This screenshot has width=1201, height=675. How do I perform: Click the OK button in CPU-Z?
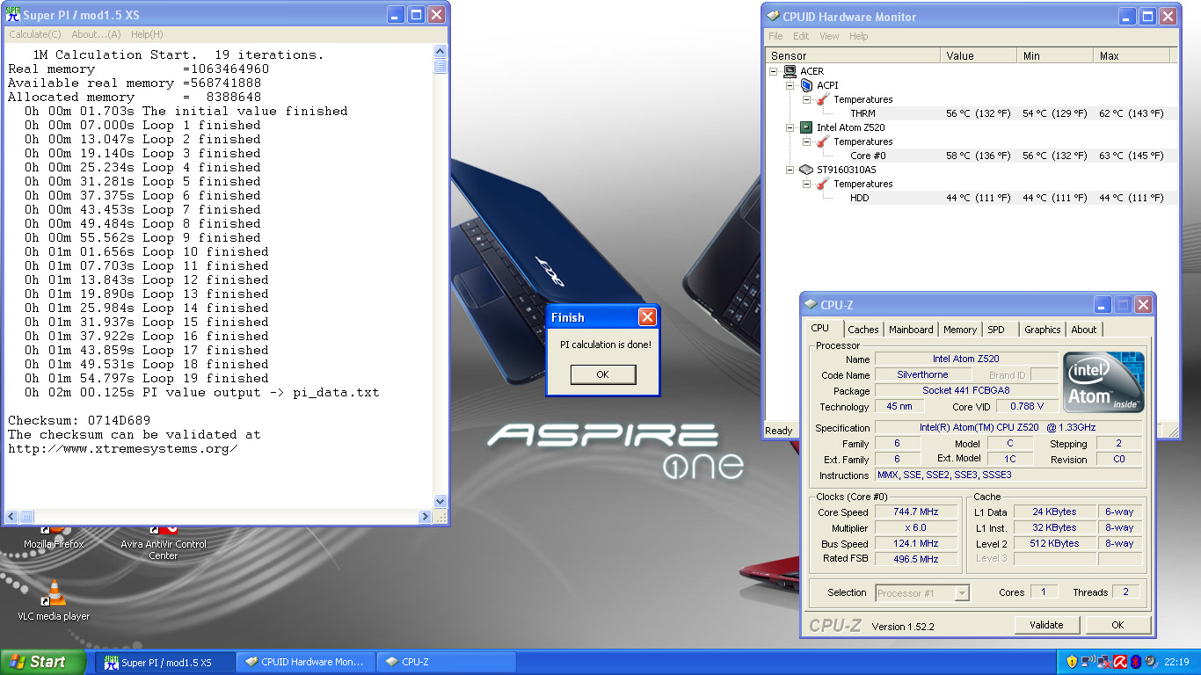tap(1117, 625)
